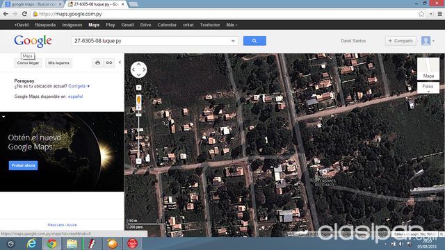Open Drive in the Google bar
The width and height of the screenshot is (445, 250).
tap(145, 25)
